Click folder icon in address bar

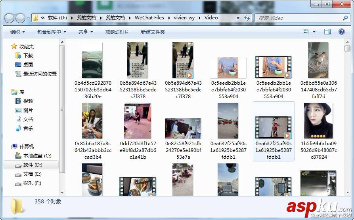click(35, 18)
